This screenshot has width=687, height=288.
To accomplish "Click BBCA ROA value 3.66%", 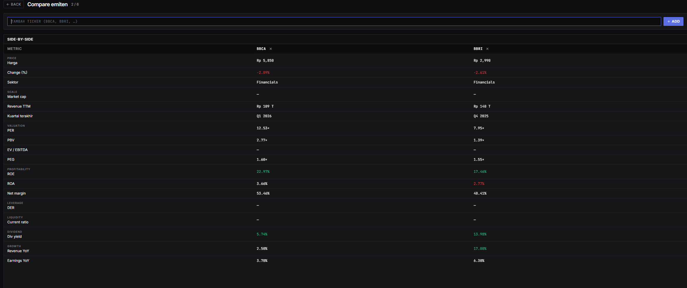I will pyautogui.click(x=262, y=184).
